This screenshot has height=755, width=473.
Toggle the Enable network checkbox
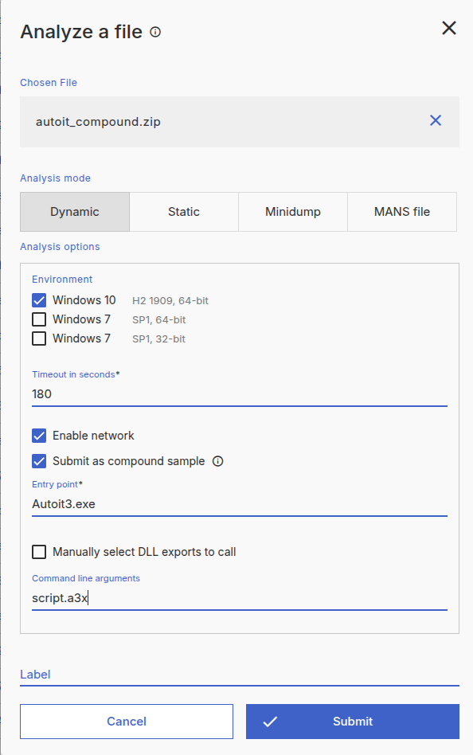39,436
